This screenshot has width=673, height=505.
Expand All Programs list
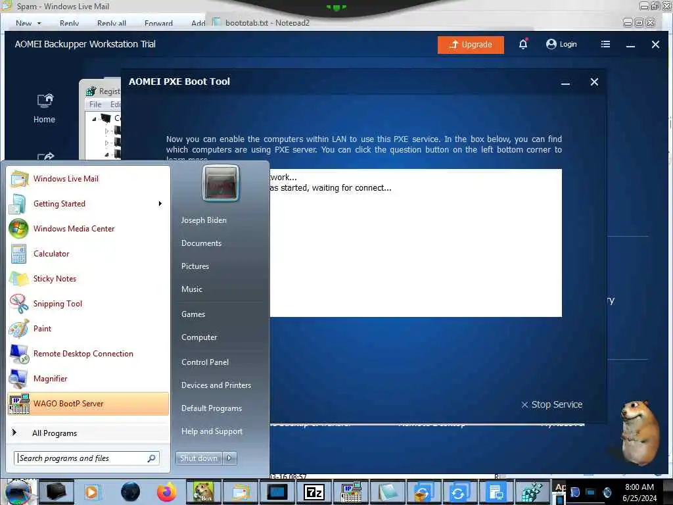click(88, 433)
